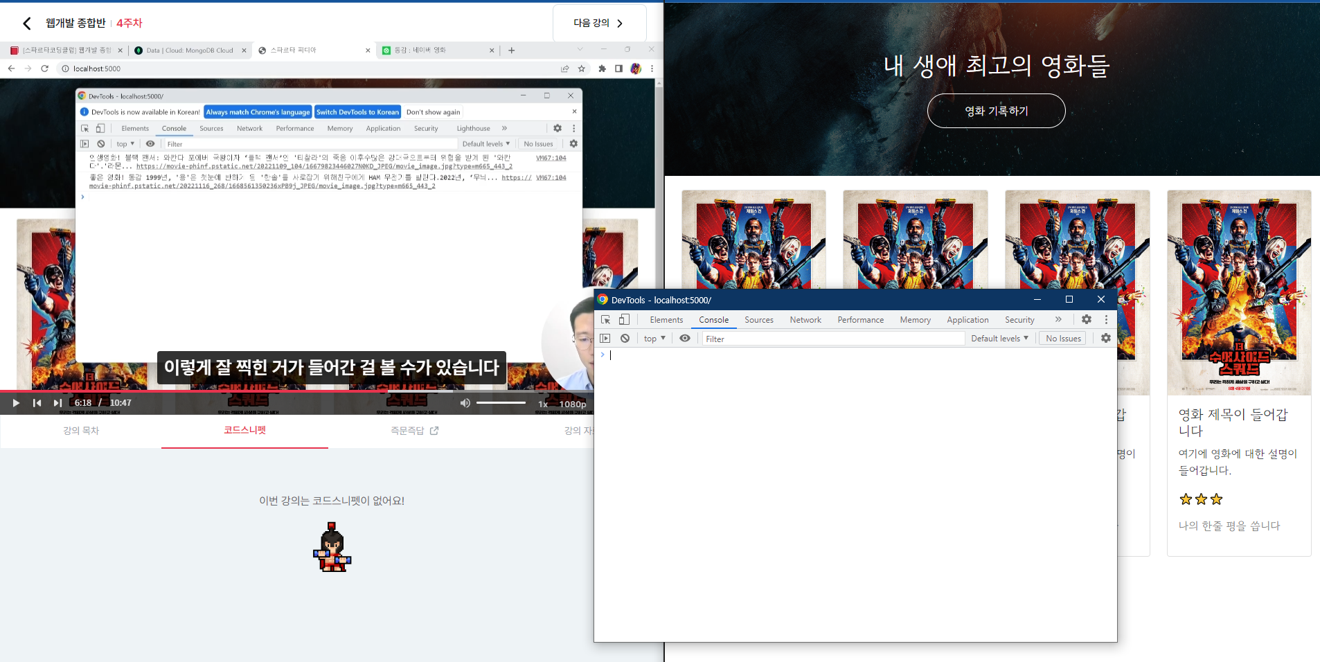Bookmark star icon in video browser
Viewport: 1320px width, 662px height.
582,69
